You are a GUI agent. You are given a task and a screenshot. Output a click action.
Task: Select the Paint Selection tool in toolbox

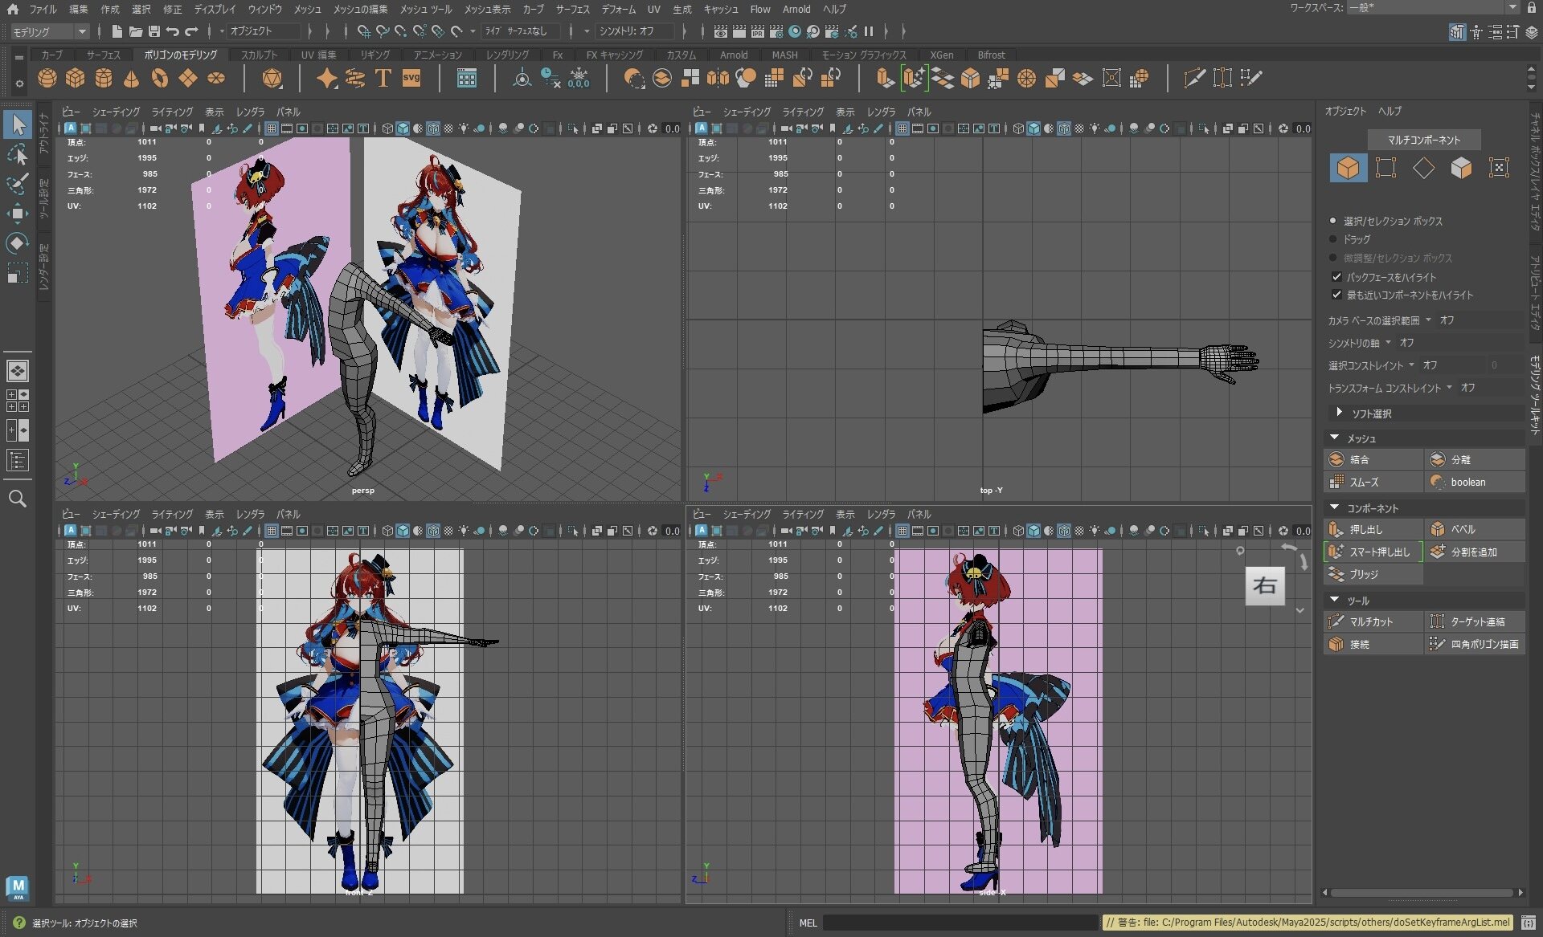click(x=17, y=184)
